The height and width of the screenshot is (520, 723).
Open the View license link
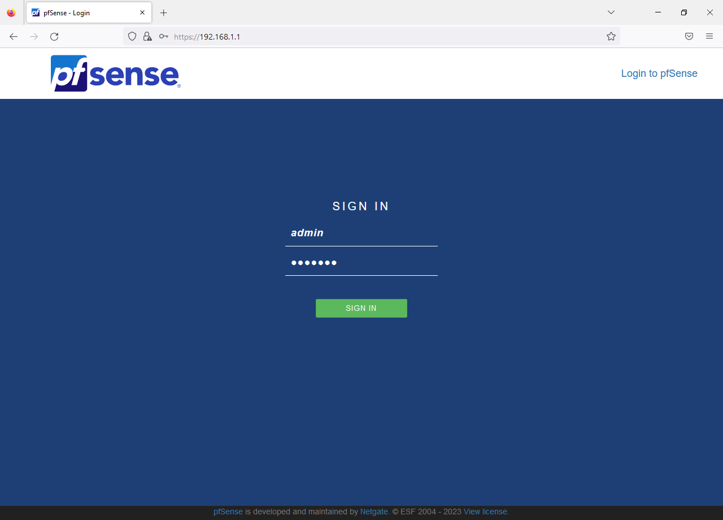pyautogui.click(x=485, y=512)
